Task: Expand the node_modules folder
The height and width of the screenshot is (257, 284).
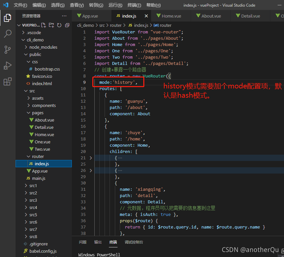Action: pyautogui.click(x=26, y=47)
